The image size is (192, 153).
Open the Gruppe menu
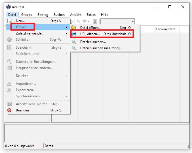[27, 15]
